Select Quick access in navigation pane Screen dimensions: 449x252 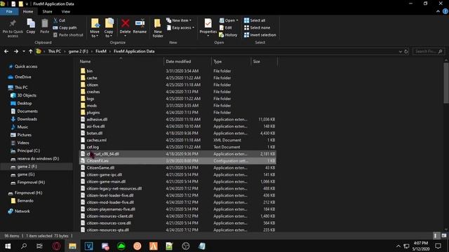click(x=26, y=66)
